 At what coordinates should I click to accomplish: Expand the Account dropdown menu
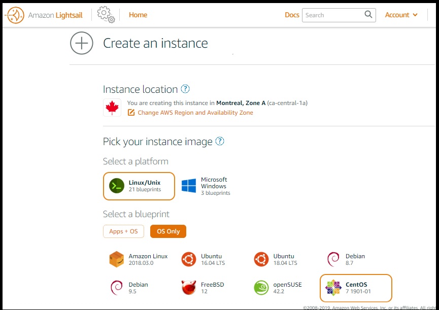point(401,15)
